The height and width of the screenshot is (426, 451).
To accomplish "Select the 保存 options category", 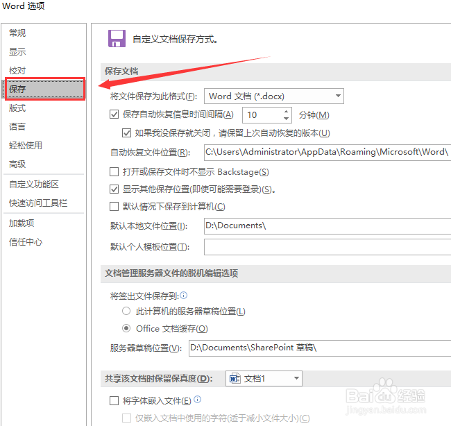I will pos(44,89).
